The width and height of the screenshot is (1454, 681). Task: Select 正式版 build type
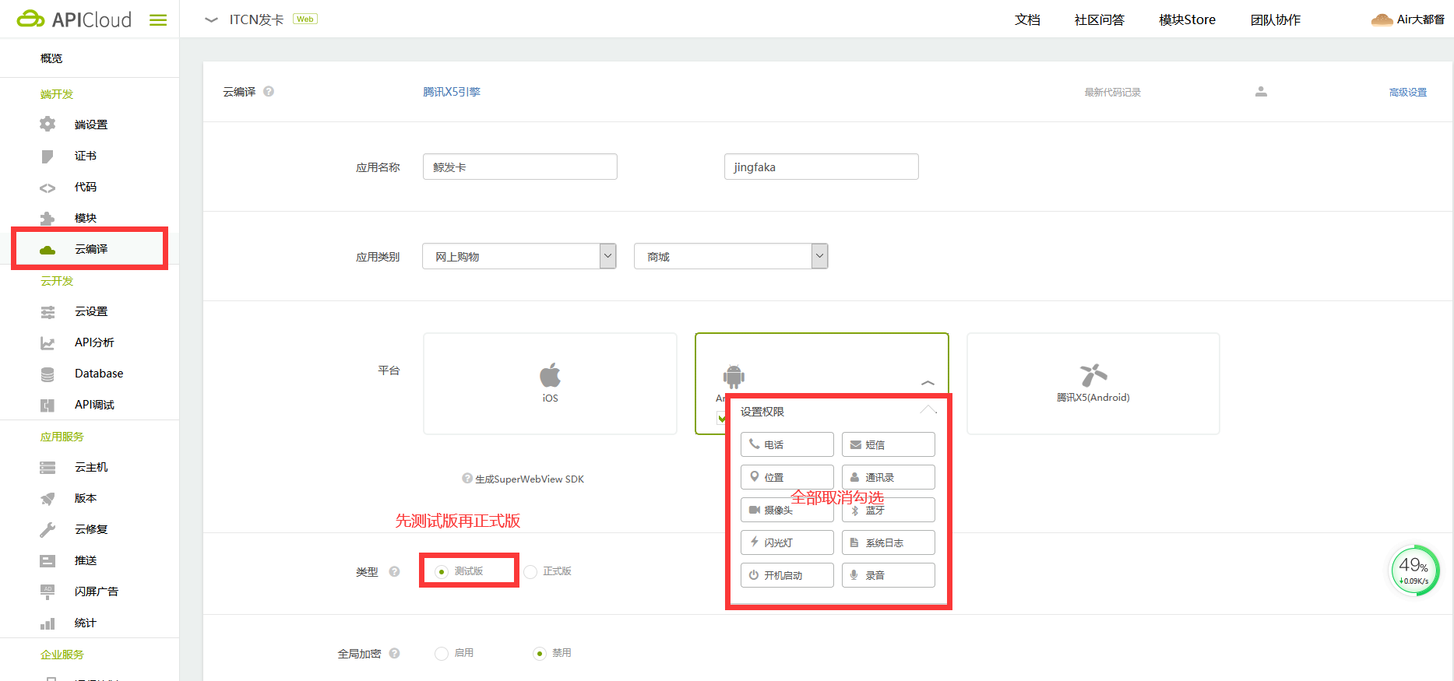tap(530, 571)
